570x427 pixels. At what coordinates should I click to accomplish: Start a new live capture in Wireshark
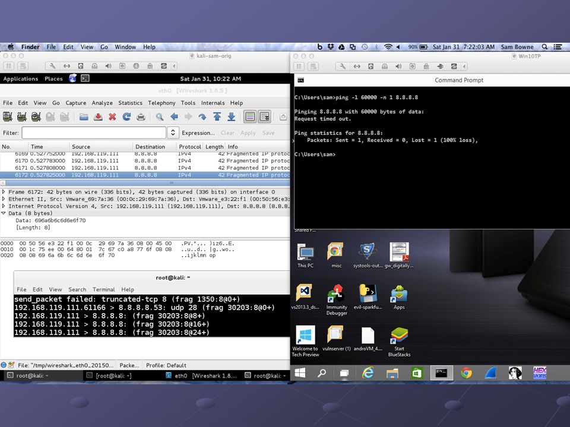pyautogui.click(x=36, y=117)
